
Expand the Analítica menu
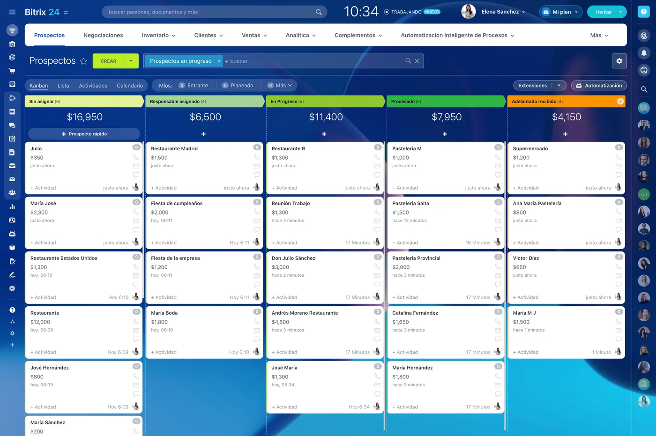tap(301, 35)
